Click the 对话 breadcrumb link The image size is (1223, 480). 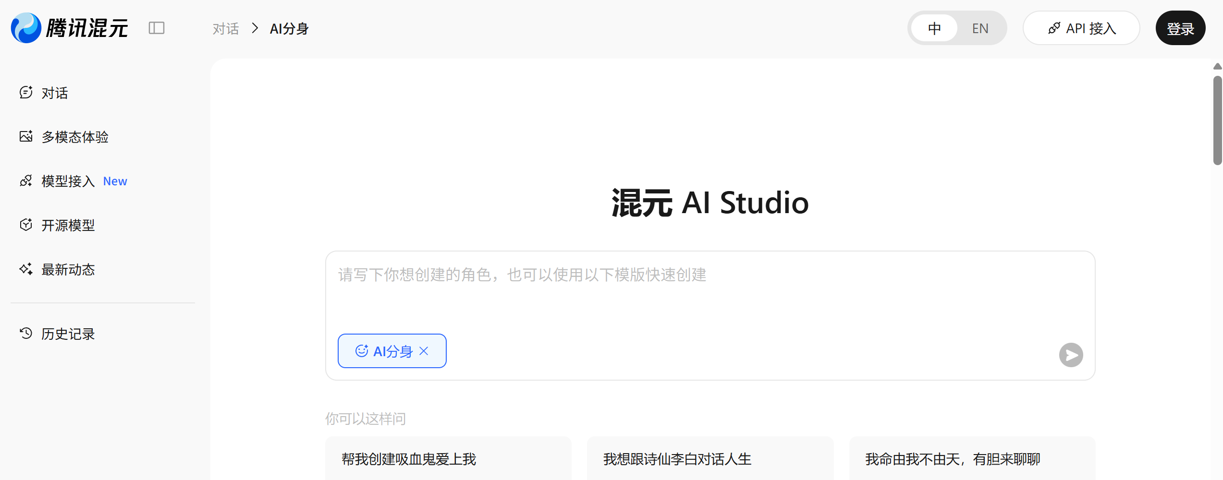[x=226, y=29]
